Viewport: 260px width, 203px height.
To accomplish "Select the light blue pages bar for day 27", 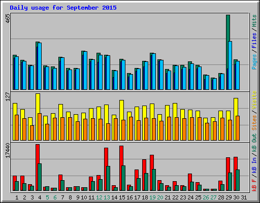I will coord(215,84).
